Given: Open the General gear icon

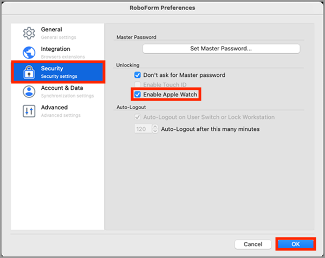Looking at the screenshot, I should 29,33.
